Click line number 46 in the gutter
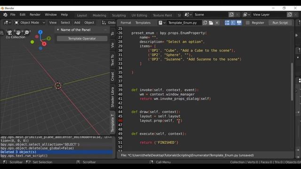This screenshot has width=301, height=169. (x=120, y=121)
